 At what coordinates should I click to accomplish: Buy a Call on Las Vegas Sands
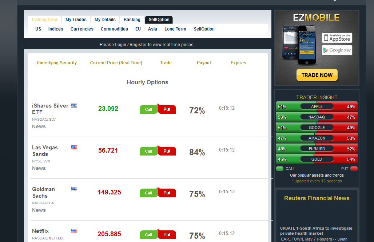[x=148, y=151]
